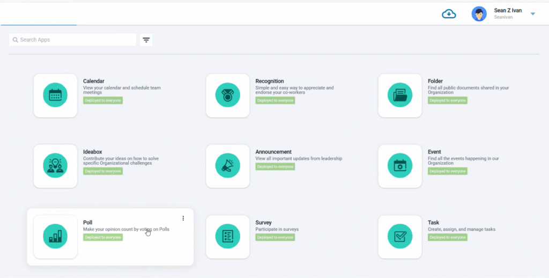
Task: Click the Sean Z Ivan username
Action: 507,11
